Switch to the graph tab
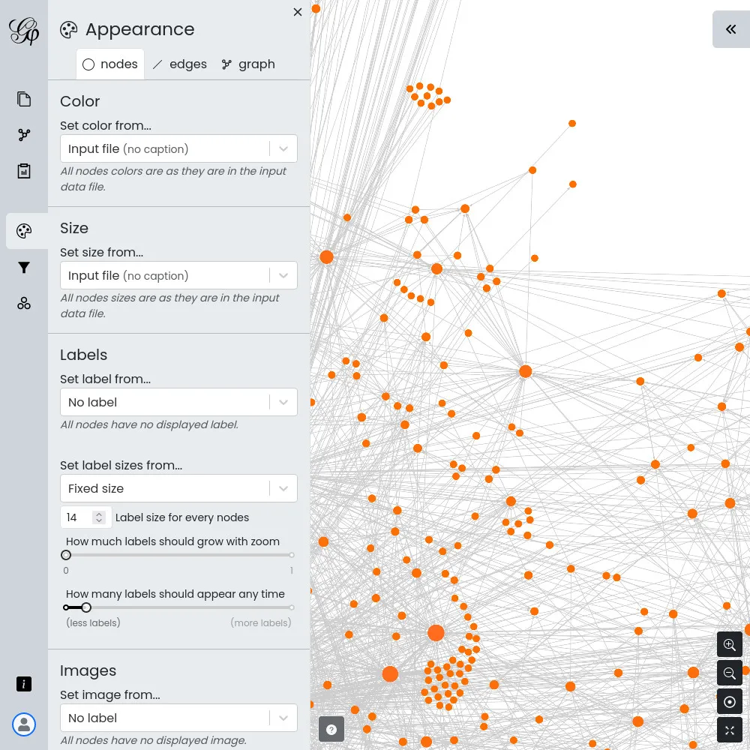Image resolution: width=750 pixels, height=750 pixels. coord(248,64)
